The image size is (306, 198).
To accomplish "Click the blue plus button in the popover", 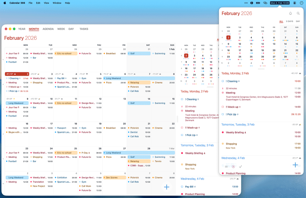I will (295, 165).
